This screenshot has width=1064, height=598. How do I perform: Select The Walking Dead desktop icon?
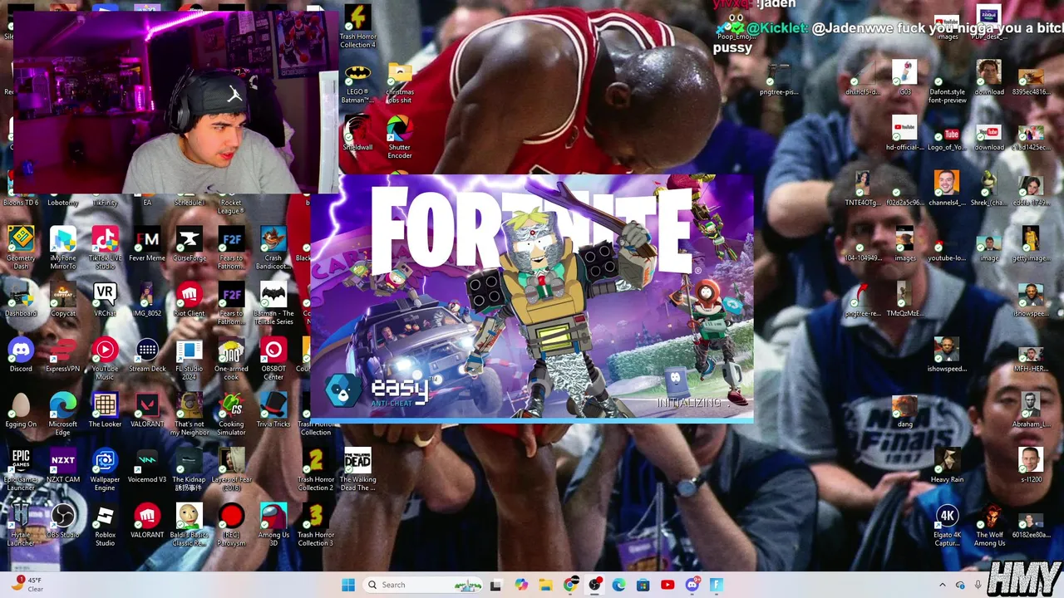click(357, 468)
